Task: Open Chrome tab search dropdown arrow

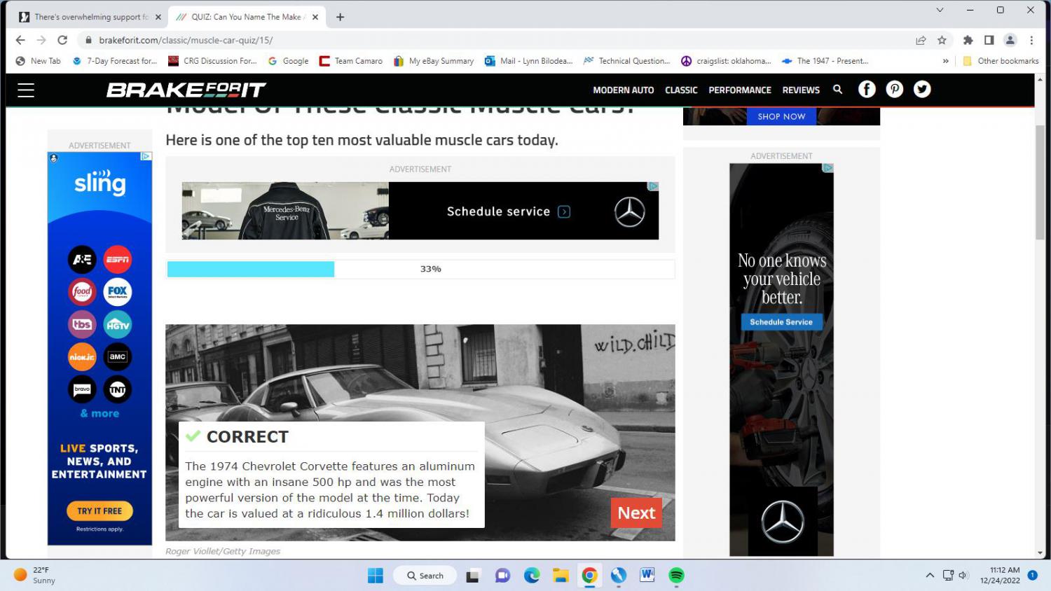Action: point(940,10)
